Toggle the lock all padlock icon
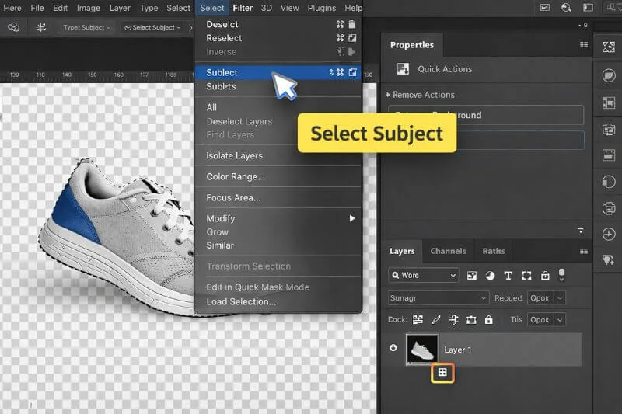The height and width of the screenshot is (414, 622). tap(489, 319)
